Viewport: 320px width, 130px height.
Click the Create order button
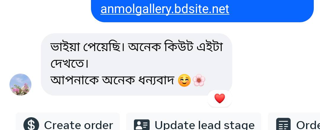point(68,122)
